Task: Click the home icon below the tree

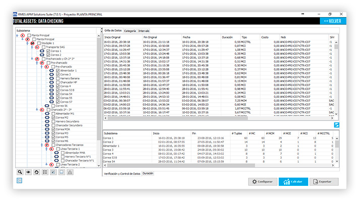Action: [37, 172]
